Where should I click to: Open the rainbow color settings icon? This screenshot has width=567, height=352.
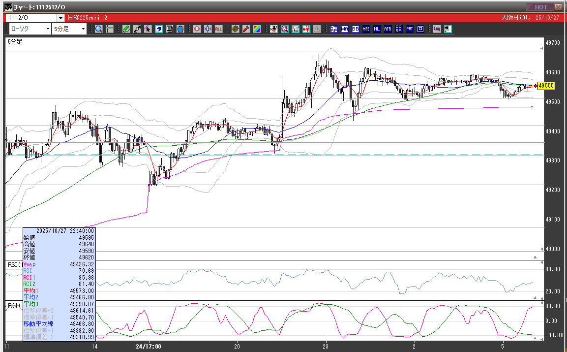257,29
